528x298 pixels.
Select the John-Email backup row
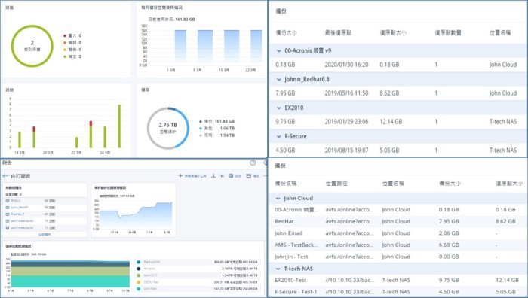[398, 233]
